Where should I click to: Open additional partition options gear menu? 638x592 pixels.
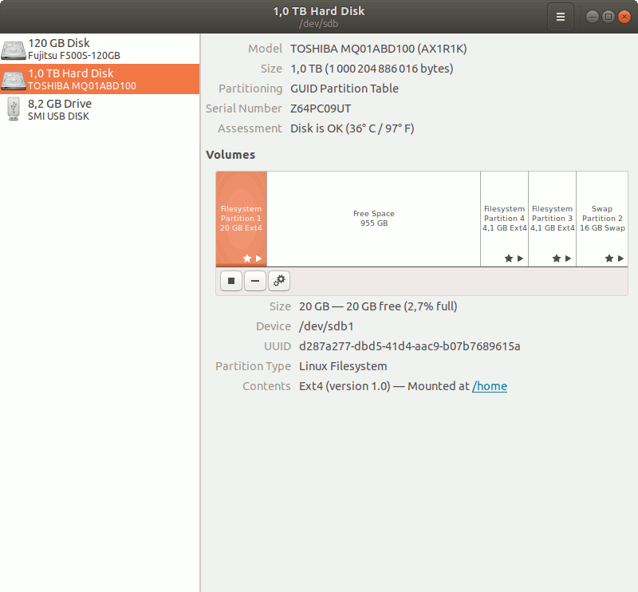279,280
